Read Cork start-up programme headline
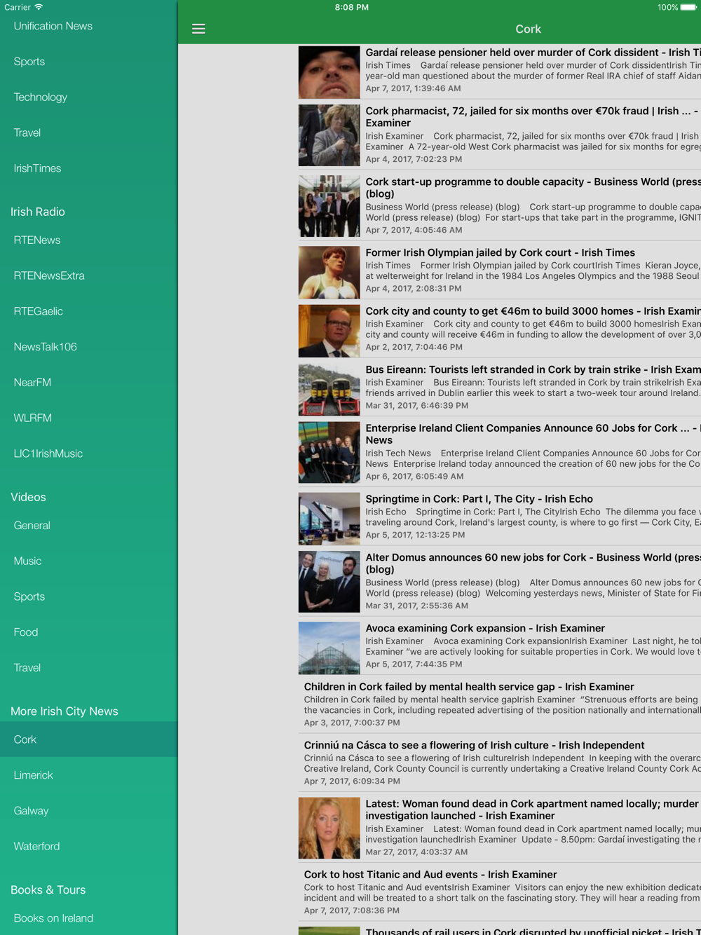This screenshot has width=701, height=935. 533,188
